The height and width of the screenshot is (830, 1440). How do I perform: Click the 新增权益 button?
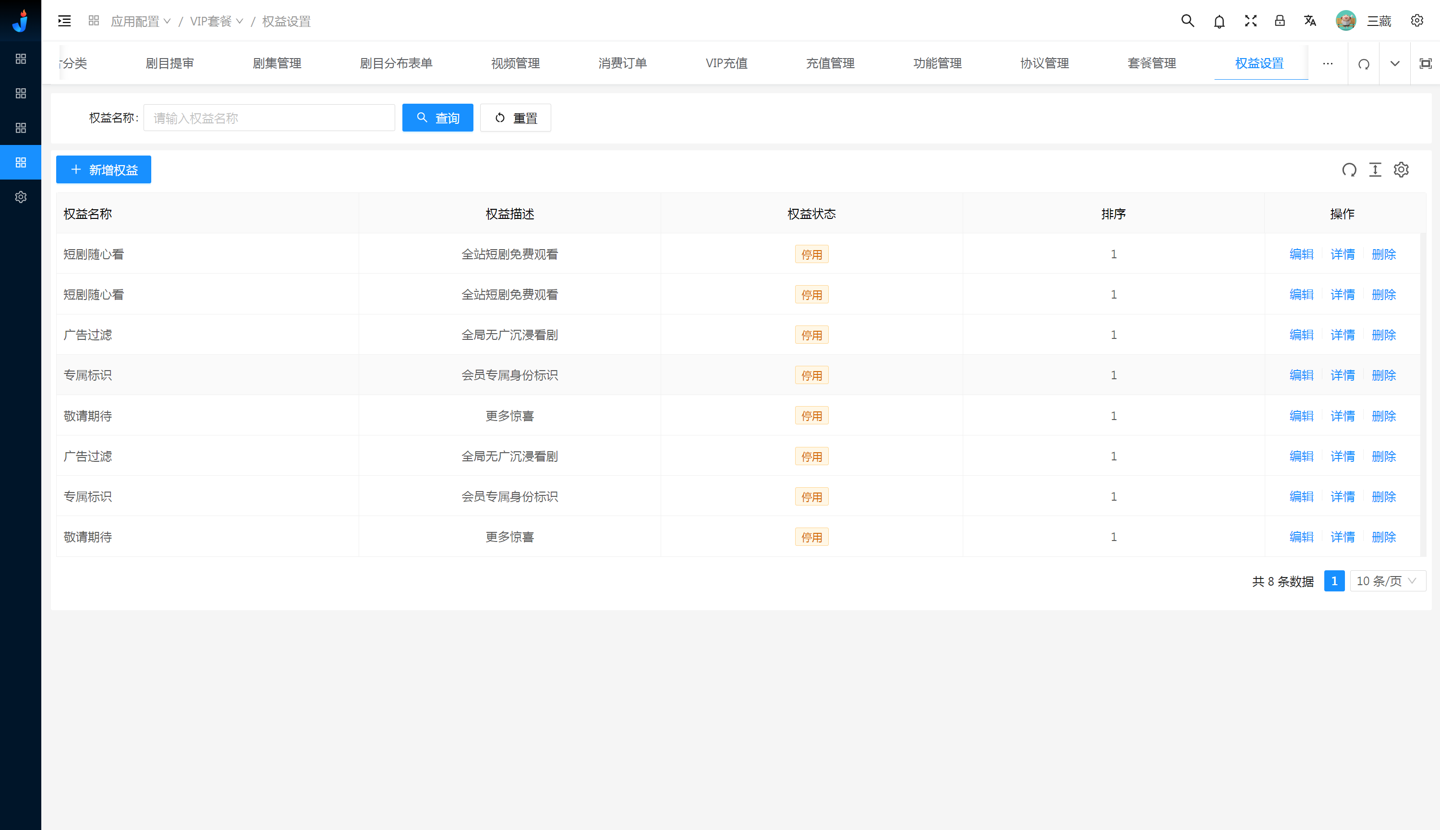[x=104, y=170]
